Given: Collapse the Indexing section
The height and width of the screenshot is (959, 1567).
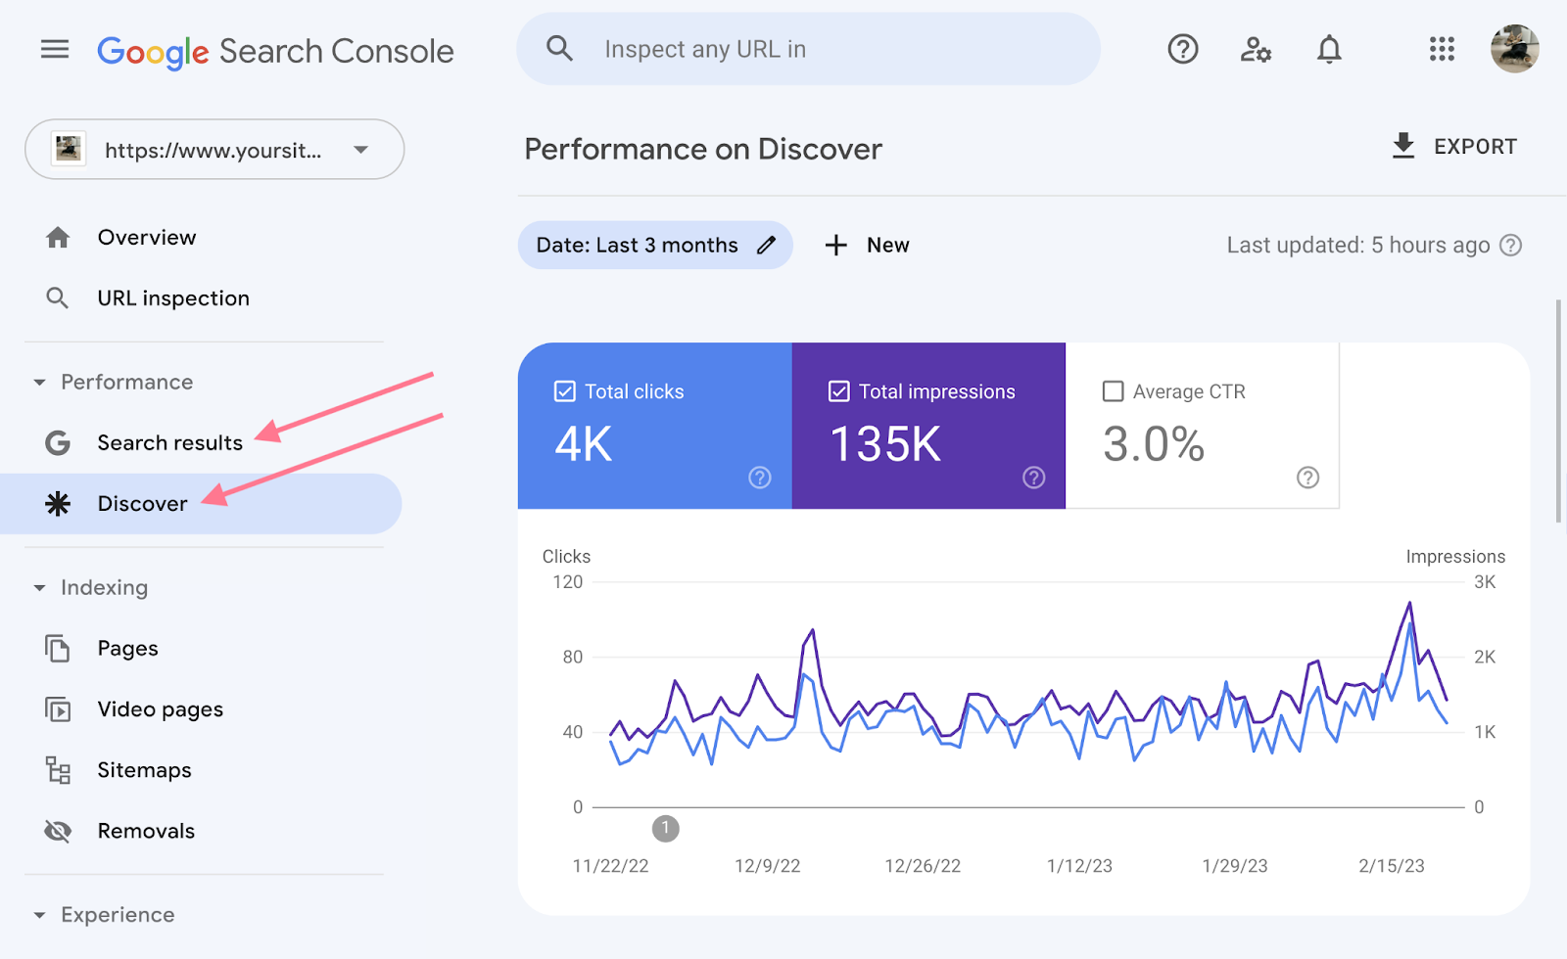Looking at the screenshot, I should 39,587.
